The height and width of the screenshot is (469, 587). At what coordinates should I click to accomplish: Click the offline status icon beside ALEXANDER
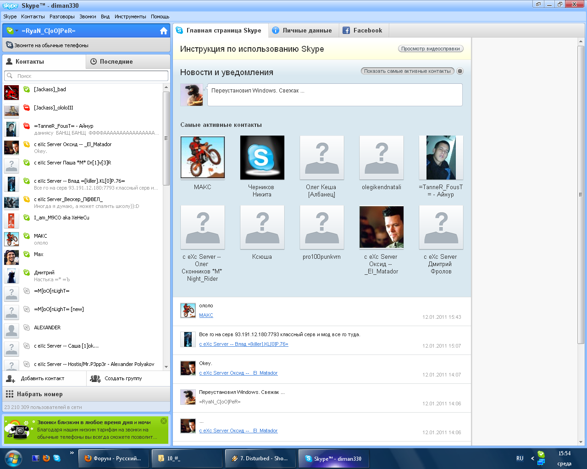click(27, 327)
